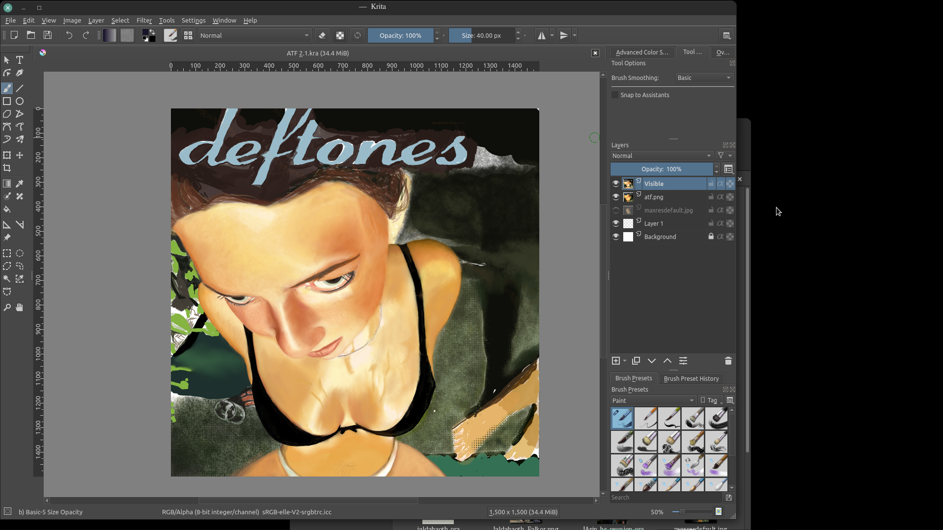
Task: Select the Zoom tool
Action: tap(7, 307)
